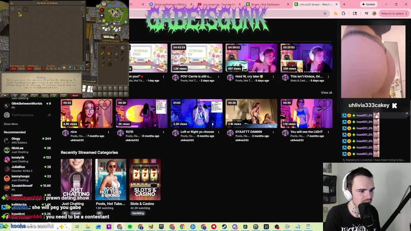
Task: Close the Bank of Gielinor window
Action: (x=83, y=3)
